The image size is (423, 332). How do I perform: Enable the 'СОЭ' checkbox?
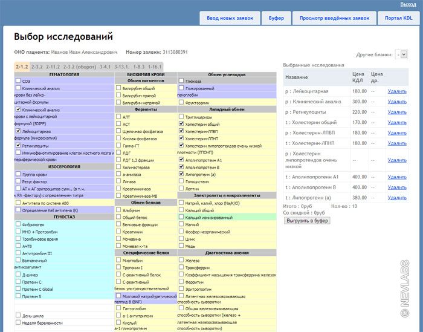[18, 80]
